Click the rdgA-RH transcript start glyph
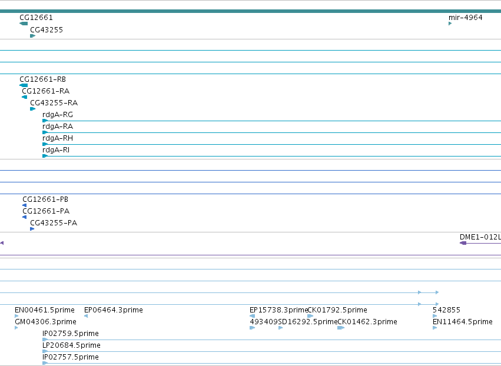This screenshot has height=366, width=501. click(x=45, y=144)
